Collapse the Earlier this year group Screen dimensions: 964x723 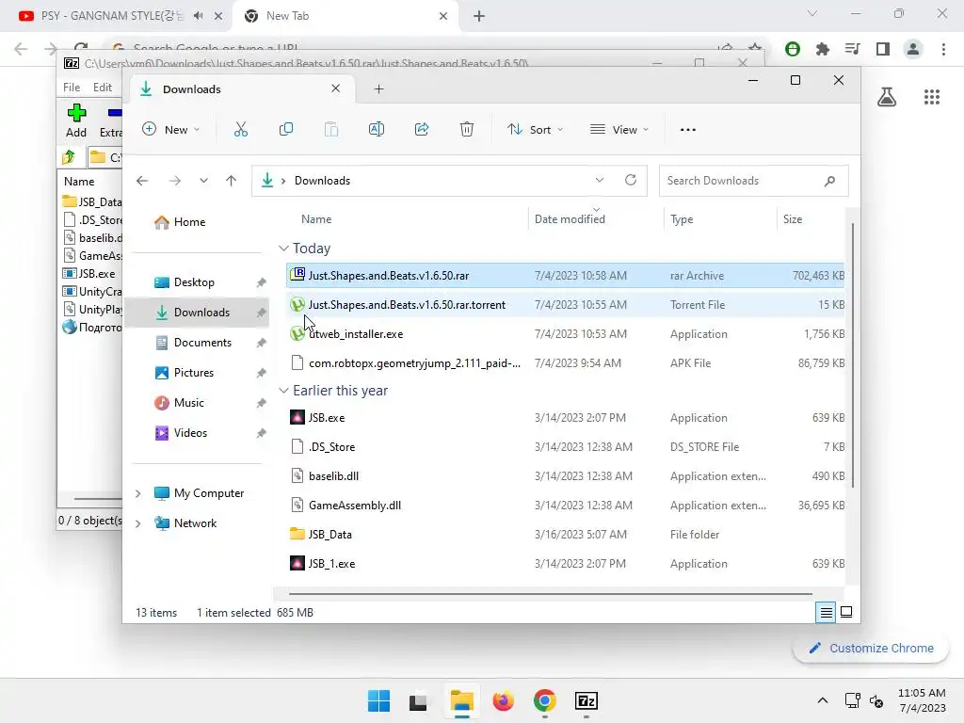click(283, 391)
